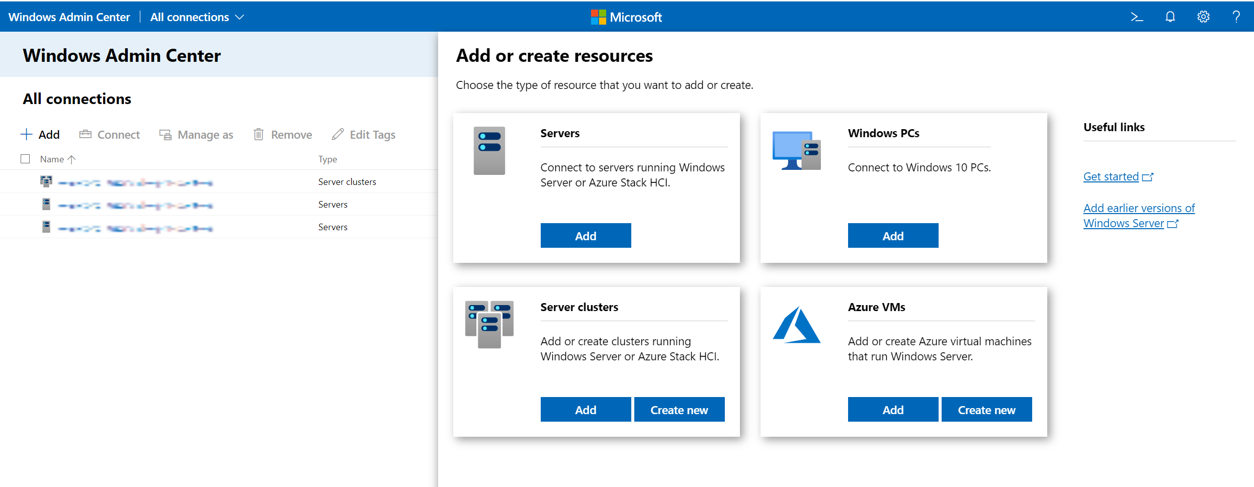This screenshot has height=487, width=1254.
Task: Click the Remove trash toolbar item
Action: (x=283, y=134)
